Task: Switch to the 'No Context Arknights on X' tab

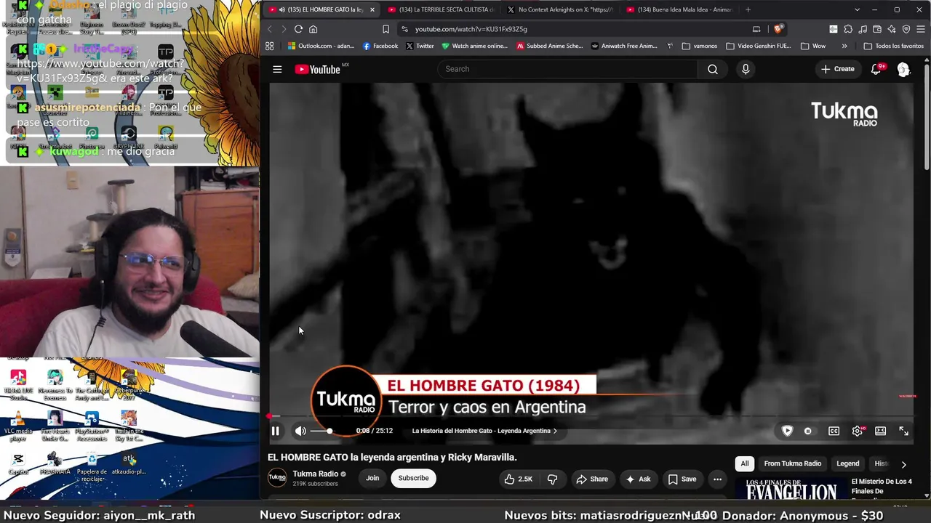Action: tap(560, 9)
